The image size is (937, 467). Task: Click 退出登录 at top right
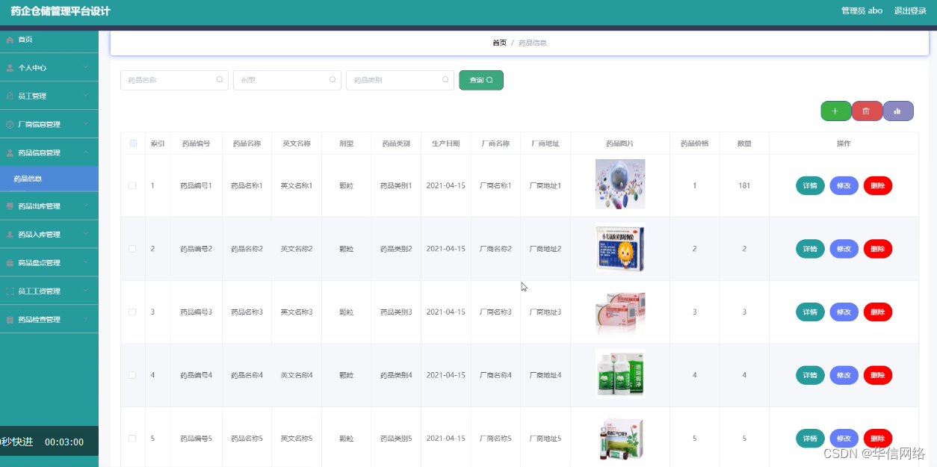click(x=910, y=10)
